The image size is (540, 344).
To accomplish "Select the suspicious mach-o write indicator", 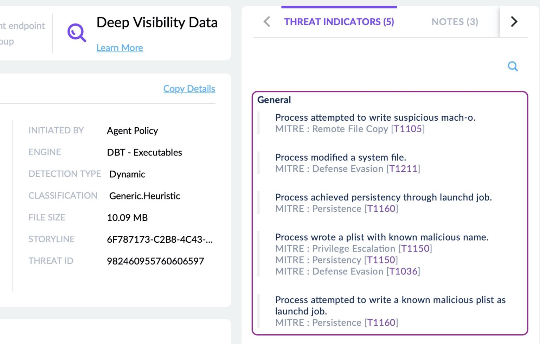I will tap(375, 117).
